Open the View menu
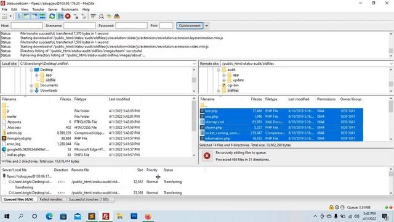 pos(25,9)
